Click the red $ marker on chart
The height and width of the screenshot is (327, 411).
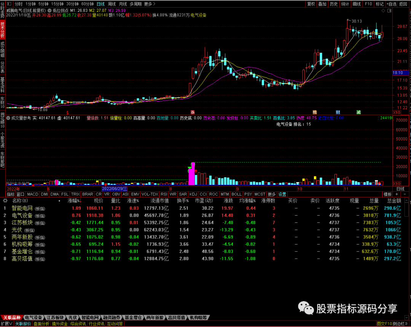[x=67, y=113]
